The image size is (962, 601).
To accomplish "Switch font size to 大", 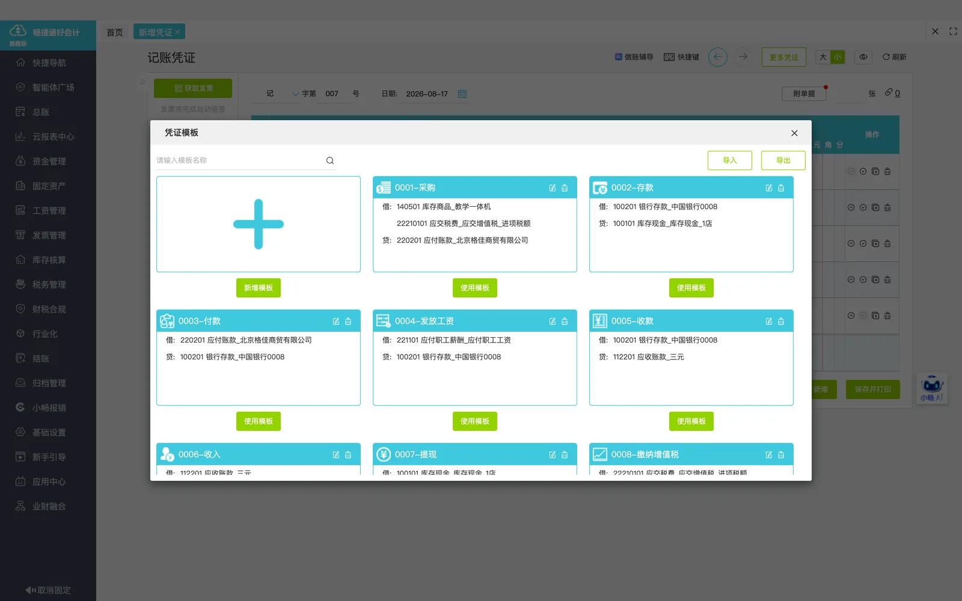I will pyautogui.click(x=823, y=57).
